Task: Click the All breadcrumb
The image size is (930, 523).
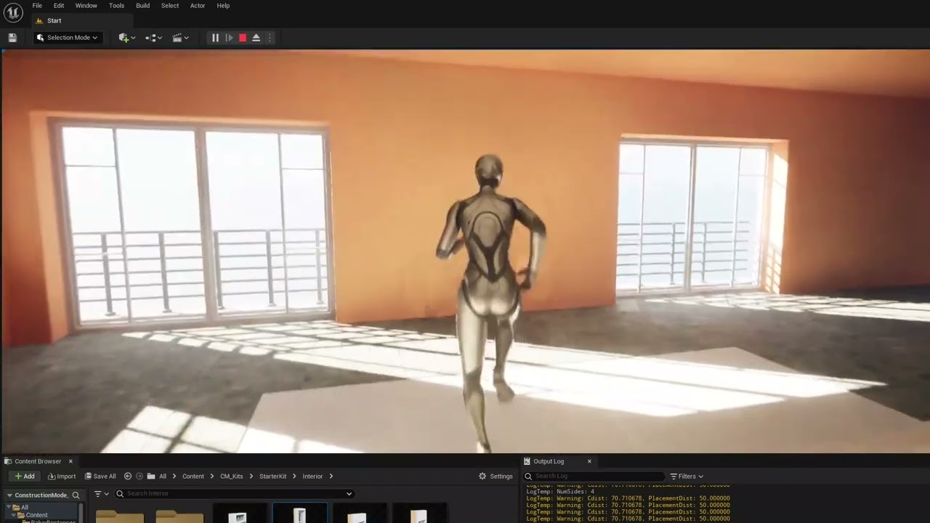Action: coord(163,477)
